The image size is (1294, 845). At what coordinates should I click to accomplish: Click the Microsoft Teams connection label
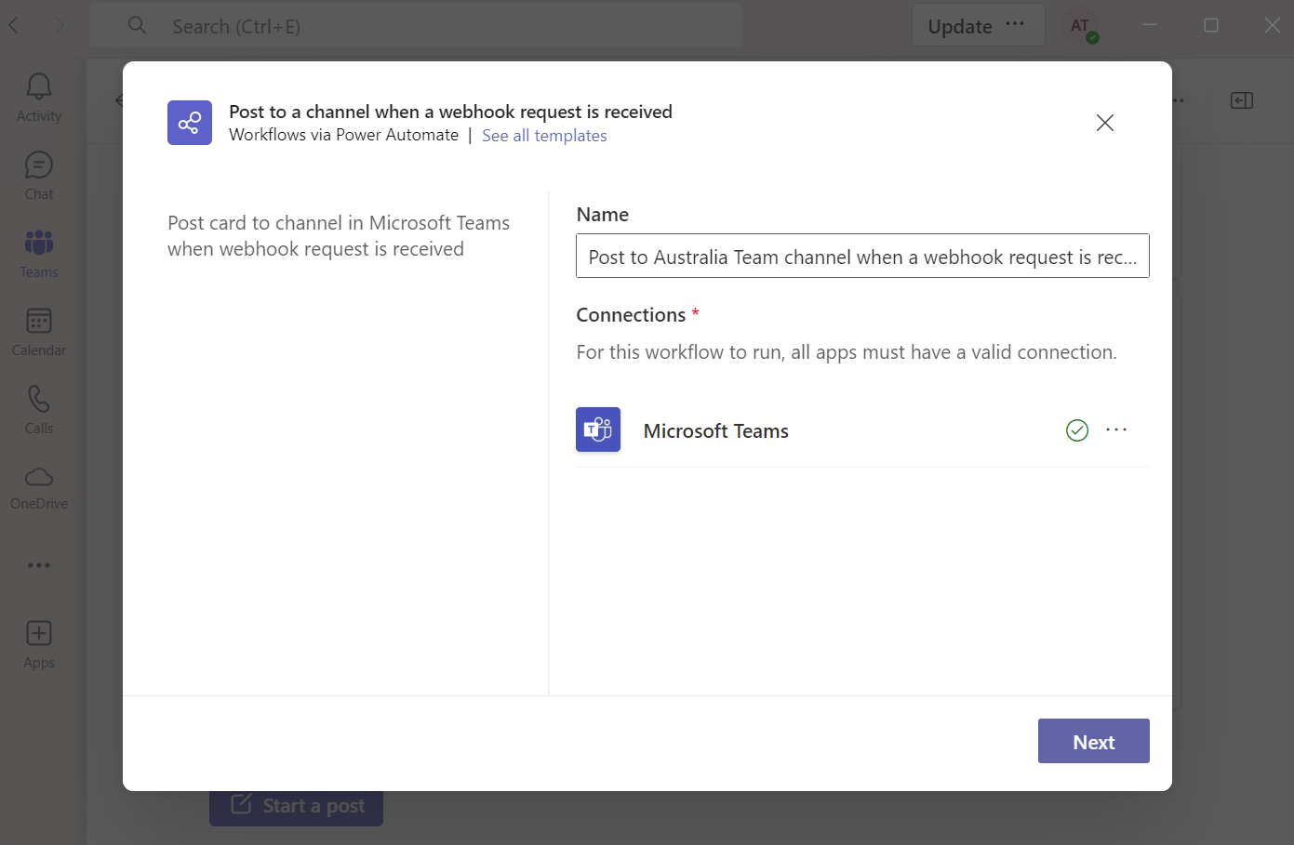(716, 431)
